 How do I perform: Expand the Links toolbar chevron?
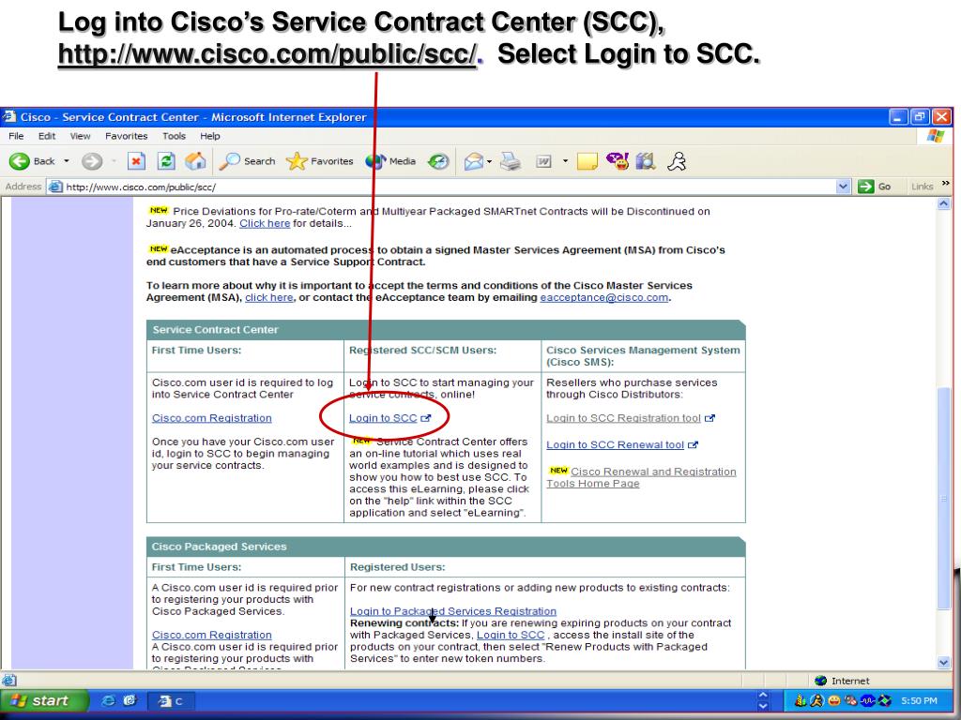coord(945,183)
